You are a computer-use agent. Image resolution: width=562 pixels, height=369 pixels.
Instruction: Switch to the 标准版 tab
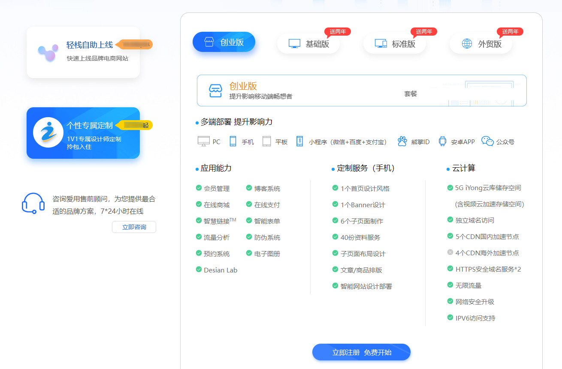395,44
